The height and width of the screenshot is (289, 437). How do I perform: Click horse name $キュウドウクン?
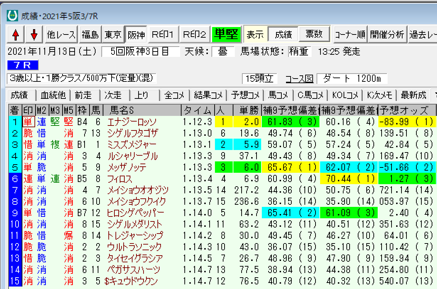click(131, 281)
